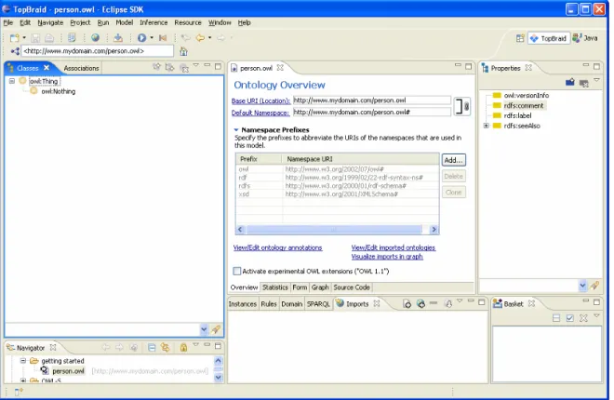The image size is (614, 400).
Task: Click the Navigator scroll down arrow
Action: 218,378
